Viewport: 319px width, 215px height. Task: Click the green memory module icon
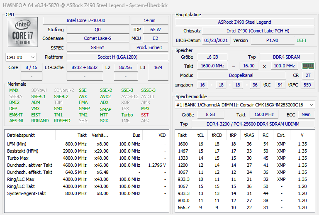click(308, 66)
